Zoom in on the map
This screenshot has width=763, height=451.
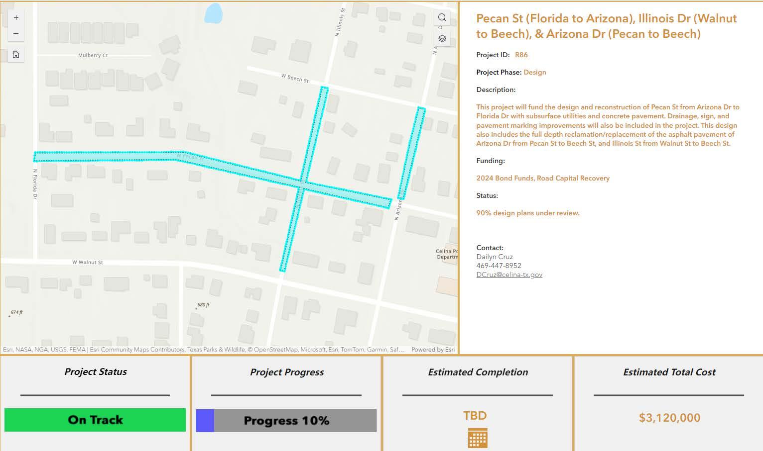pos(16,18)
